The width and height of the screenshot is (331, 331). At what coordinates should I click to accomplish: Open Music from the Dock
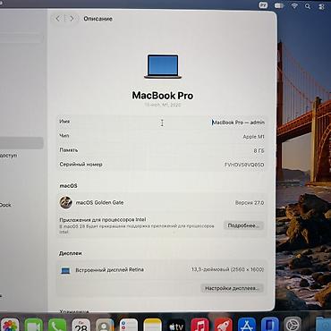click(x=199, y=325)
